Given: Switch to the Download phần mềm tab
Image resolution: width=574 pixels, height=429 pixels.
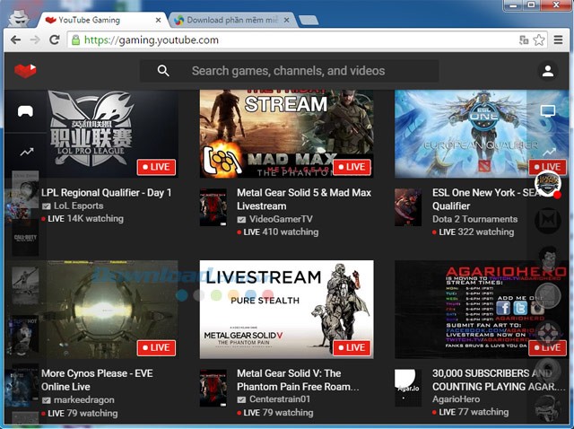Looking at the screenshot, I should click(x=231, y=20).
